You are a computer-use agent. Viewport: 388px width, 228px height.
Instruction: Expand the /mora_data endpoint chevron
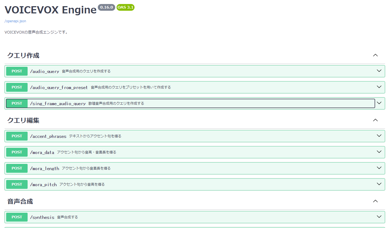pyautogui.click(x=379, y=152)
